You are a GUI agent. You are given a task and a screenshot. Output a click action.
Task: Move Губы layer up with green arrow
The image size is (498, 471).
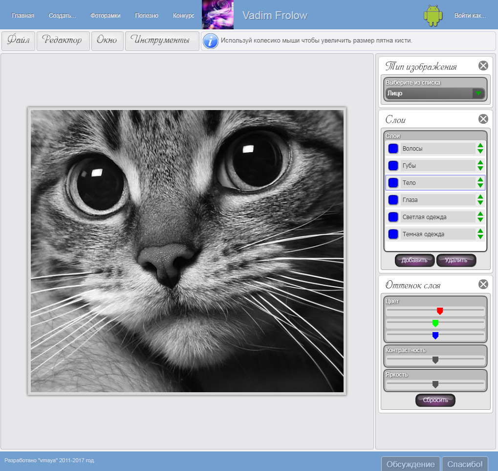pyautogui.click(x=480, y=163)
